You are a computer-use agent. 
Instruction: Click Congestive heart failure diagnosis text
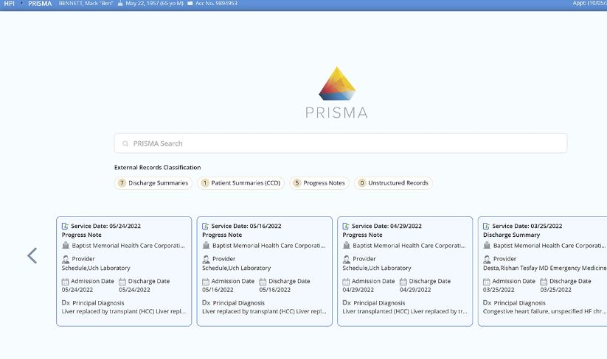(x=544, y=311)
